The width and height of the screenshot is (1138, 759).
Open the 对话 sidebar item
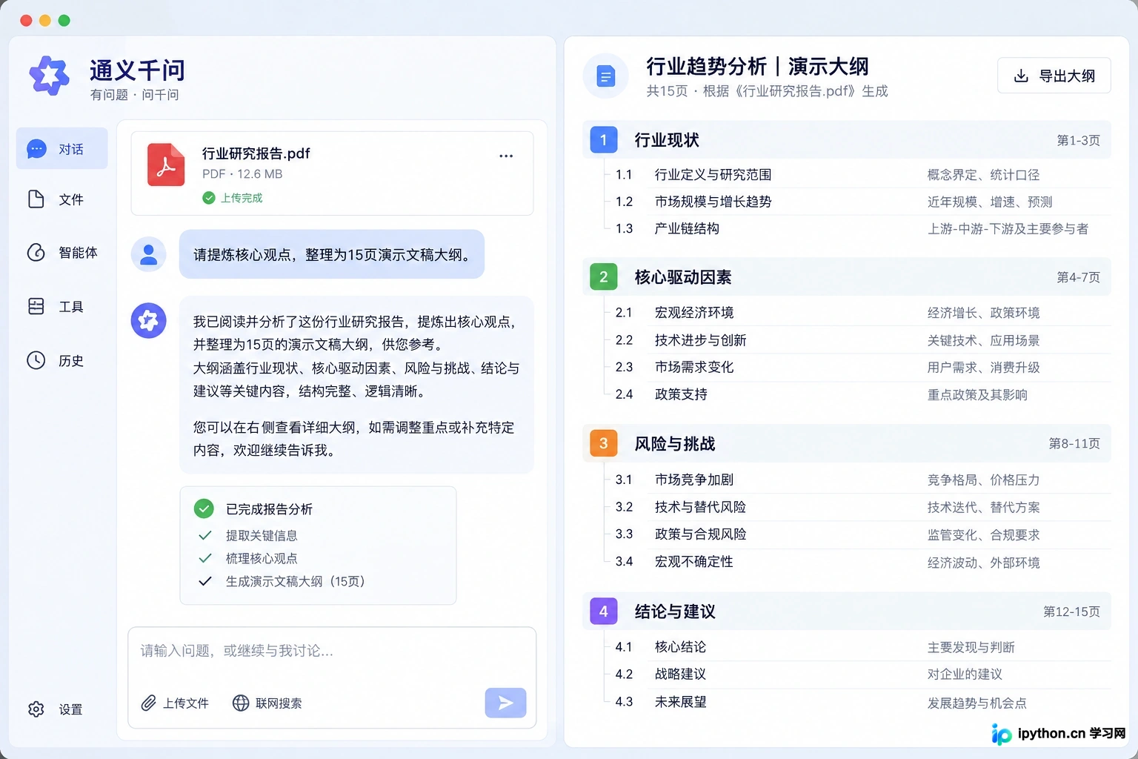(x=62, y=149)
